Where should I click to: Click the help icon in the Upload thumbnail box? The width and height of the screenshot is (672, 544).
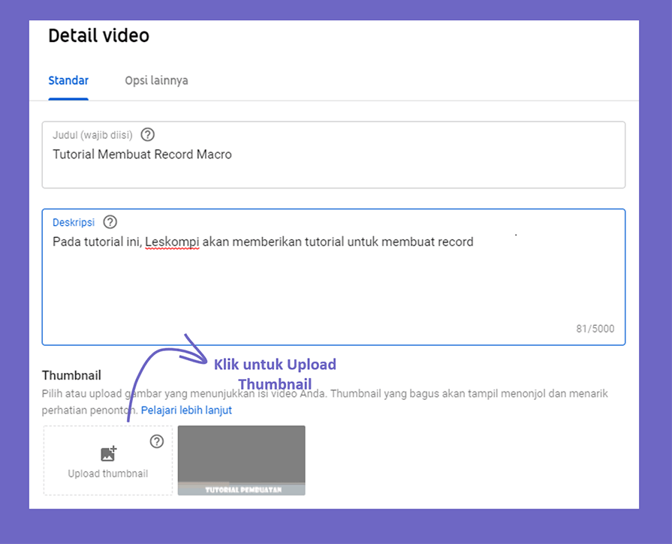[157, 441]
